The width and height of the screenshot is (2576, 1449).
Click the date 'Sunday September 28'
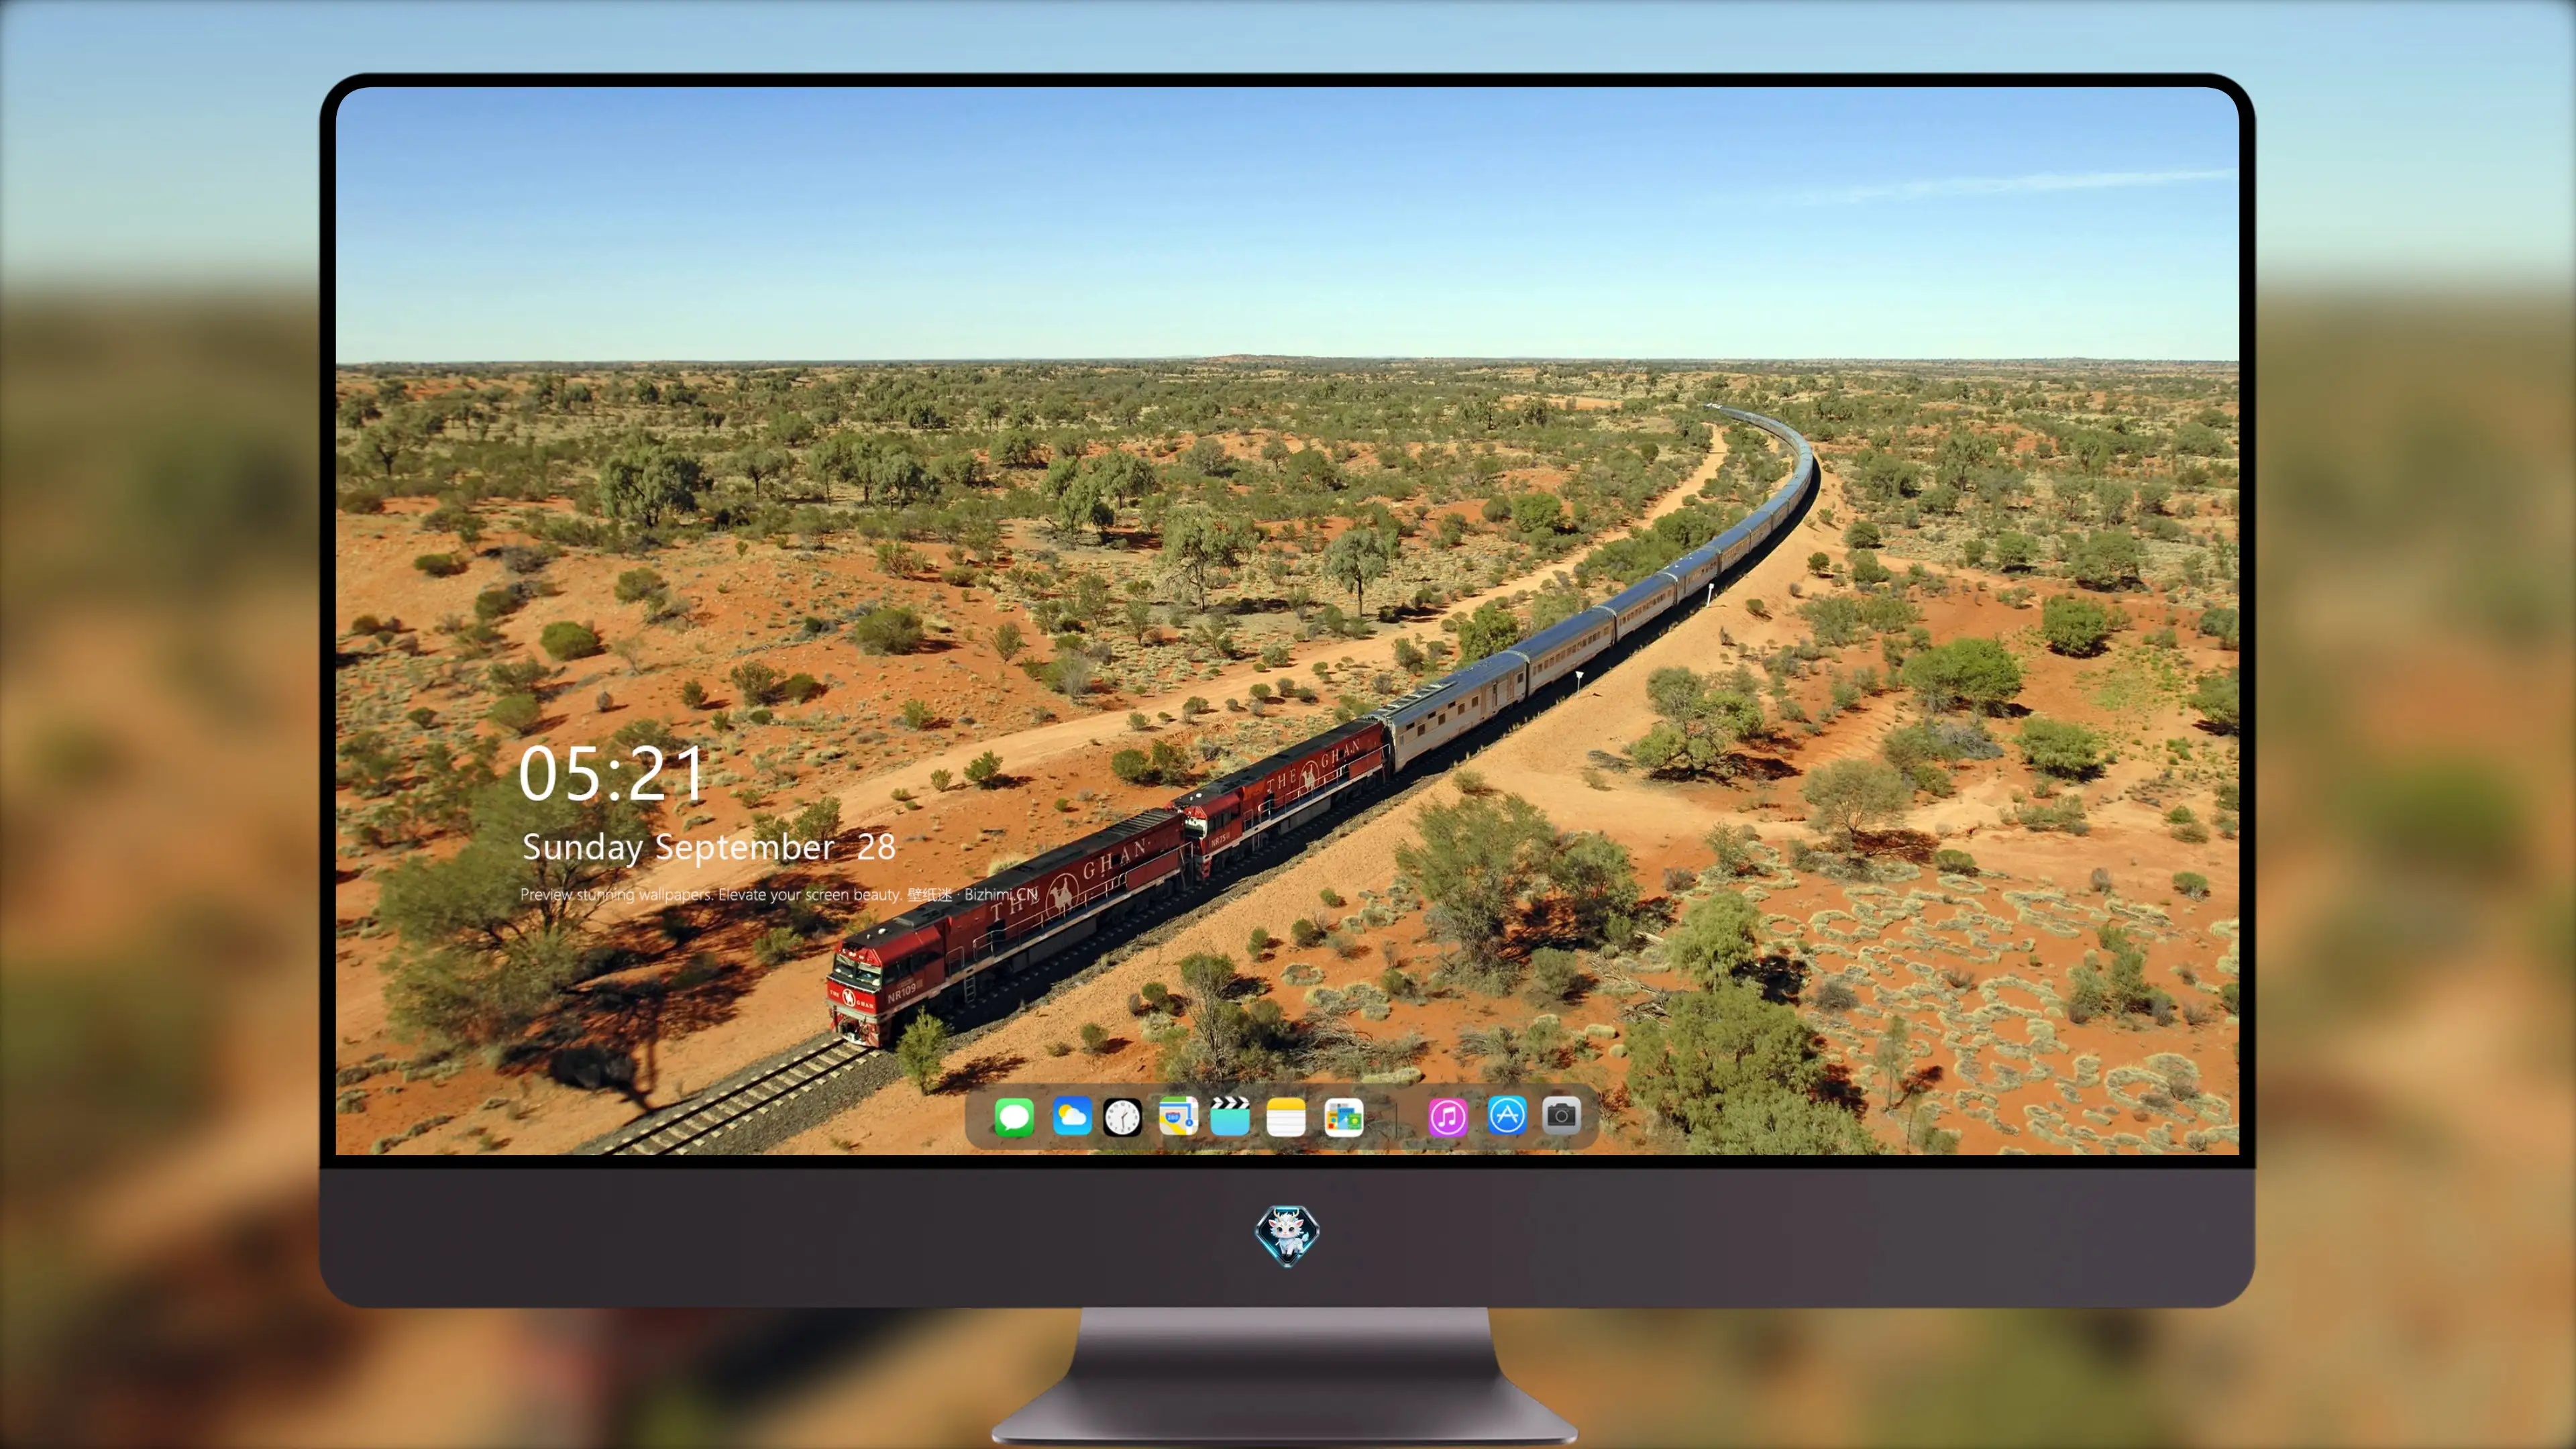click(708, 848)
